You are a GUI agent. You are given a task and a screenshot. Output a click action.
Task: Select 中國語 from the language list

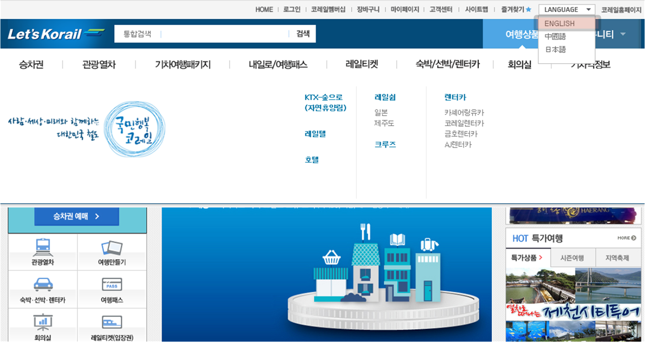[555, 37]
